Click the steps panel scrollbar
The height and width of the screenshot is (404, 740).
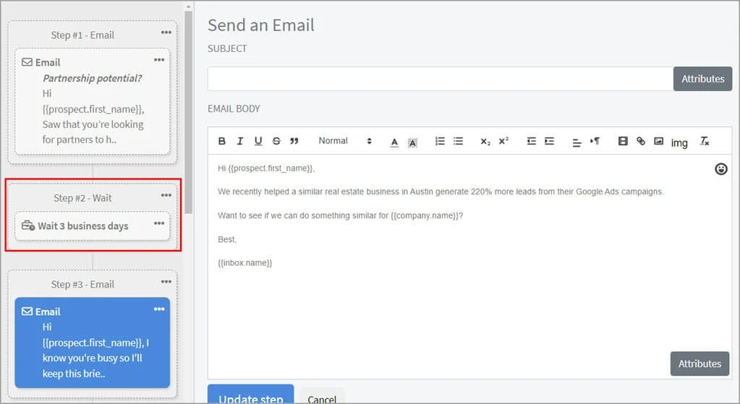coord(188,113)
